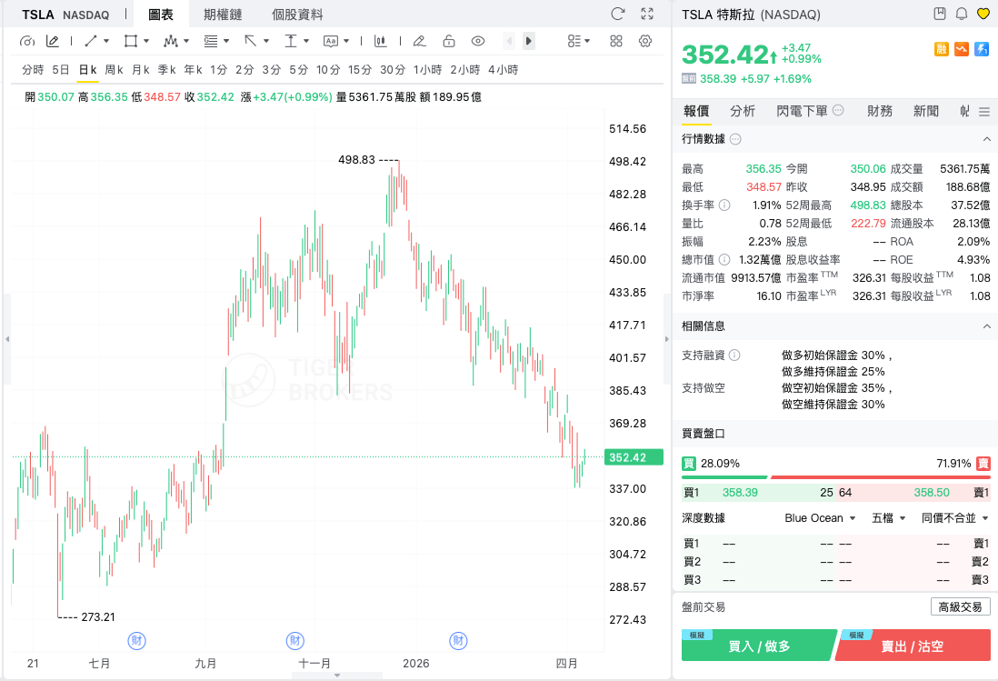The image size is (998, 681).
Task: Open chart settings gear icon
Action: [x=645, y=42]
